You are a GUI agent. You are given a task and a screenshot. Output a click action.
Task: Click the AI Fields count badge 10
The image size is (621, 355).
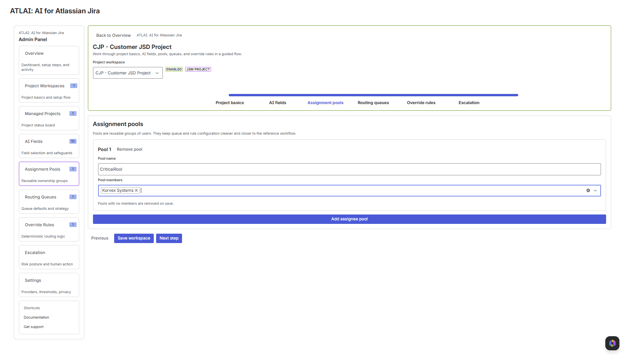coord(73,141)
